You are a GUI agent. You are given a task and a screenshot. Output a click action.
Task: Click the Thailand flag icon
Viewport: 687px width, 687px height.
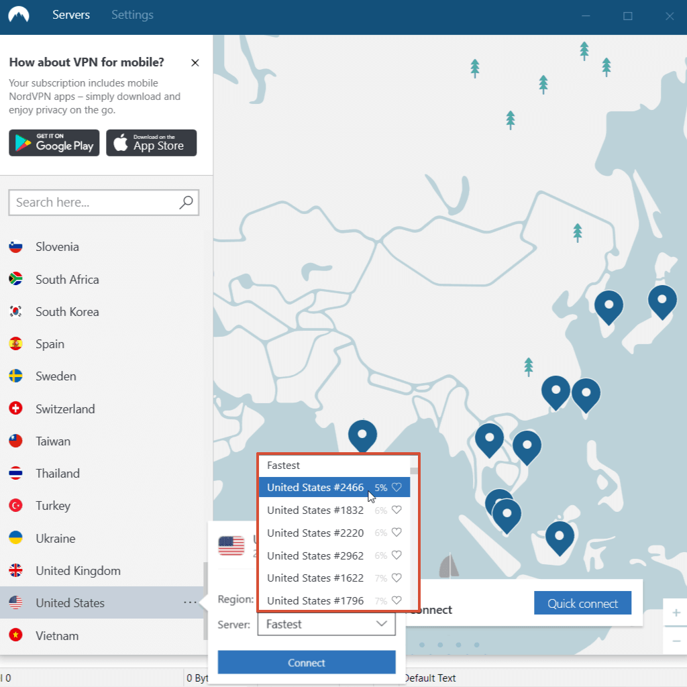pyautogui.click(x=16, y=473)
